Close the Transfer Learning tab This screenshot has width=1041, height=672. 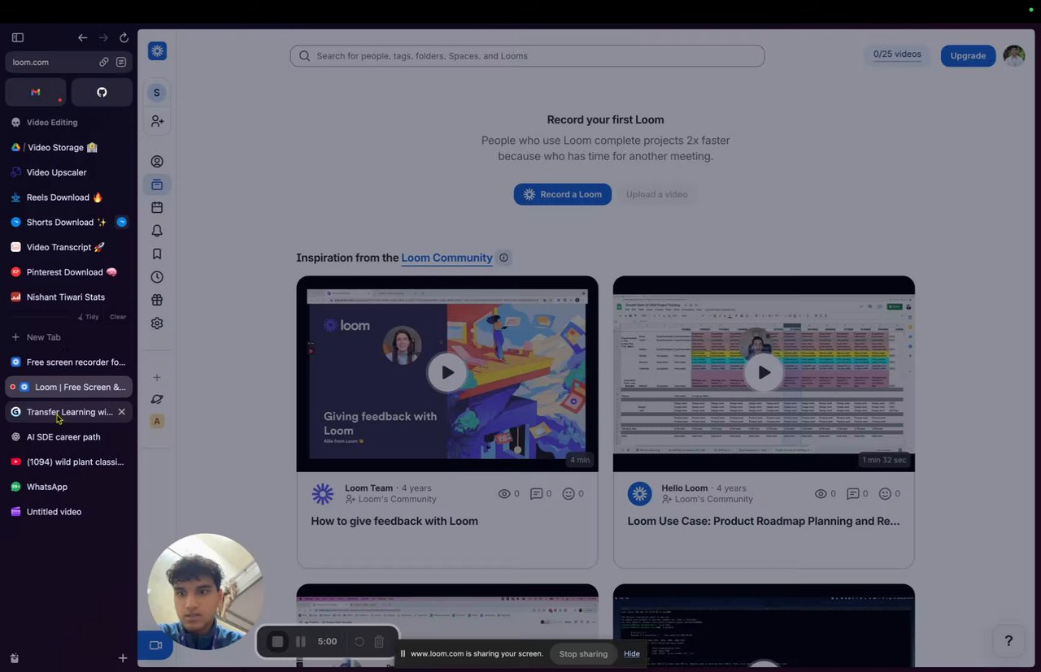pos(122,412)
